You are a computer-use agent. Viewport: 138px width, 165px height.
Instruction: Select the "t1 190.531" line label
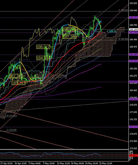coord(123,10)
